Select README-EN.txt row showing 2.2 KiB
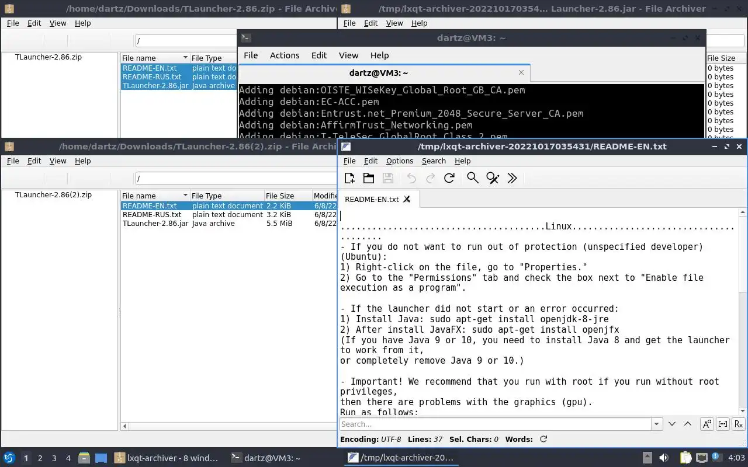The image size is (748, 467). pos(229,206)
